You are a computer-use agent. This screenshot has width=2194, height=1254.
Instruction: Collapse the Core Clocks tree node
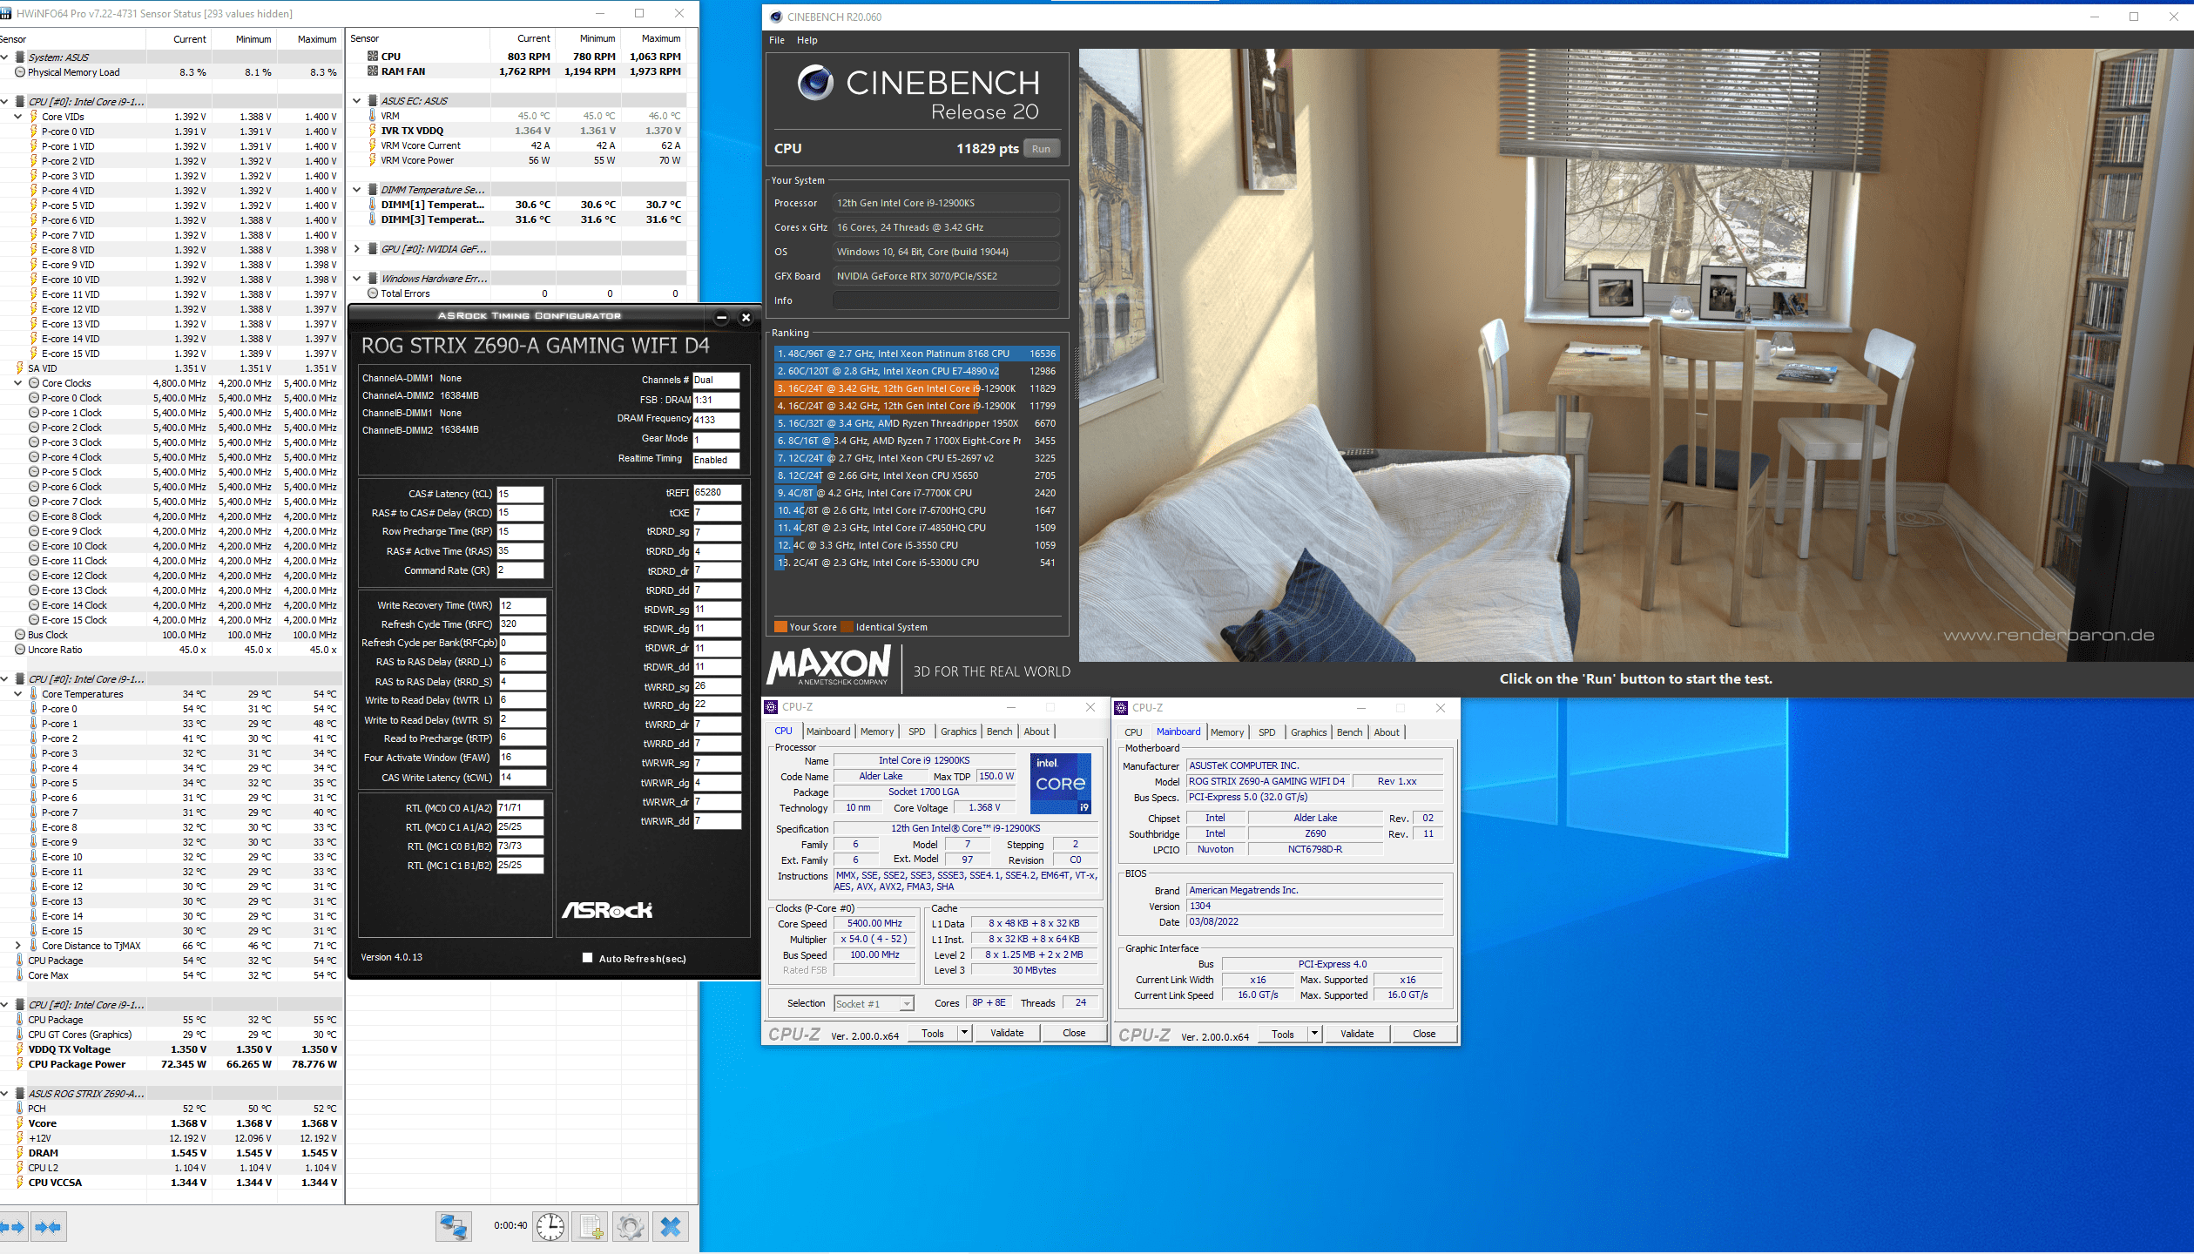click(18, 383)
